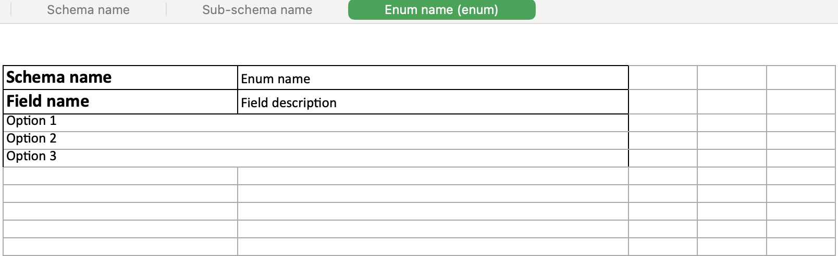This screenshot has height=256, width=838.
Task: Select first-column empty cell directly below Option 3
Action: (120, 176)
